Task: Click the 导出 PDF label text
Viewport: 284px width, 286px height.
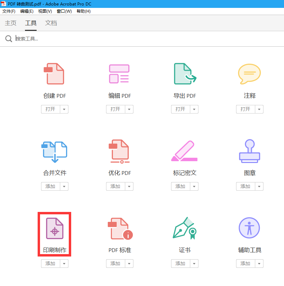Action: [x=185, y=96]
